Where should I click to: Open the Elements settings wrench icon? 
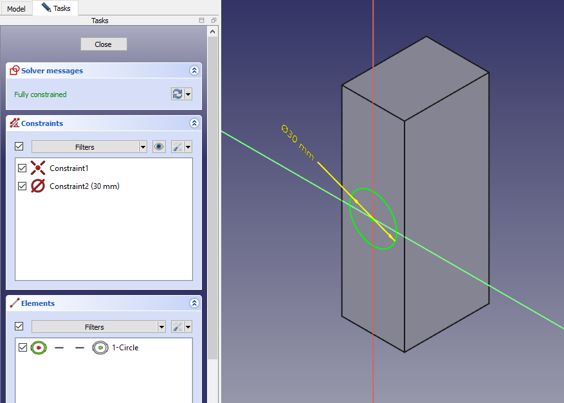(177, 327)
